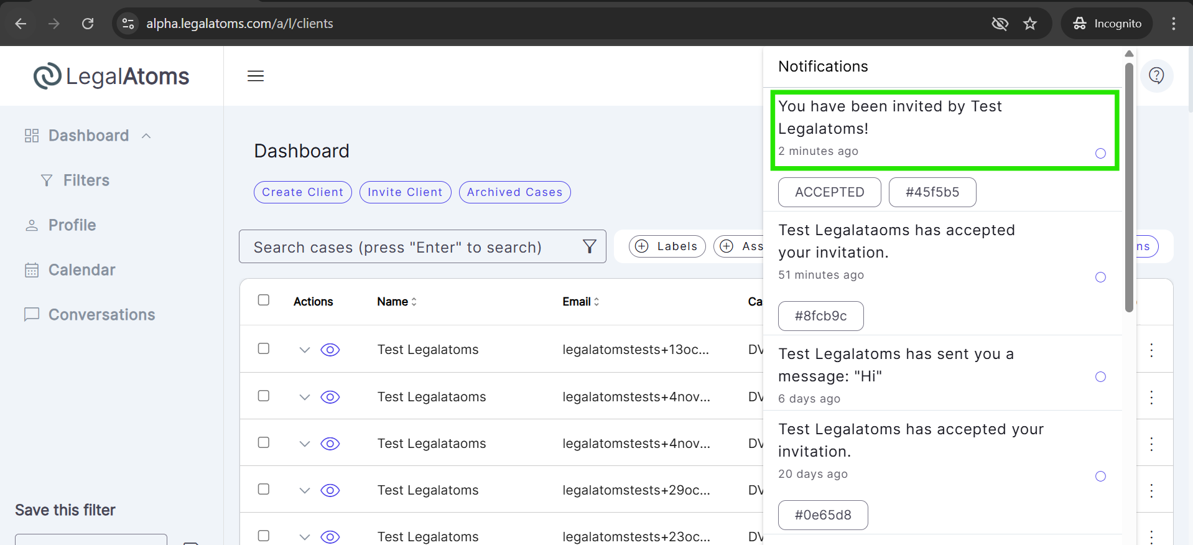Image resolution: width=1193 pixels, height=545 pixels.
Task: Open the help question mark icon
Action: [x=1156, y=76]
